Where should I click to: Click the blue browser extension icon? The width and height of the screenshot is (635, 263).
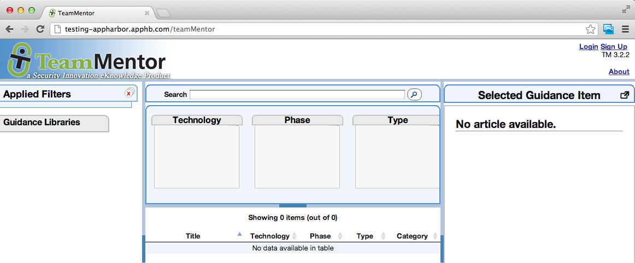608,29
